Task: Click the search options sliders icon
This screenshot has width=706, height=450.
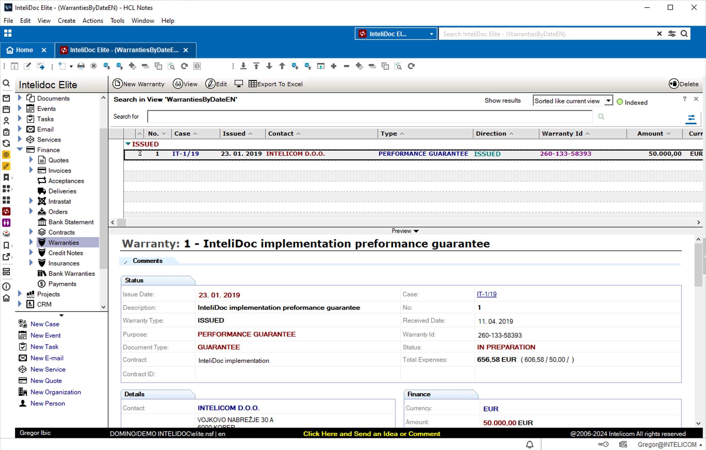Action: click(672, 34)
